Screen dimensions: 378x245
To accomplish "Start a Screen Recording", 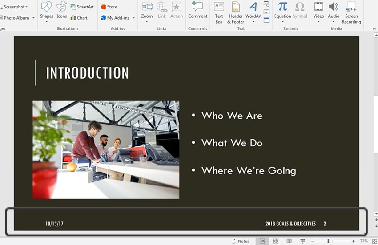I will click(351, 12).
